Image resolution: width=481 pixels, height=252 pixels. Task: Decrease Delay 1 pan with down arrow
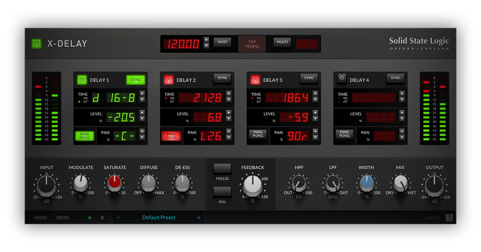(142, 138)
